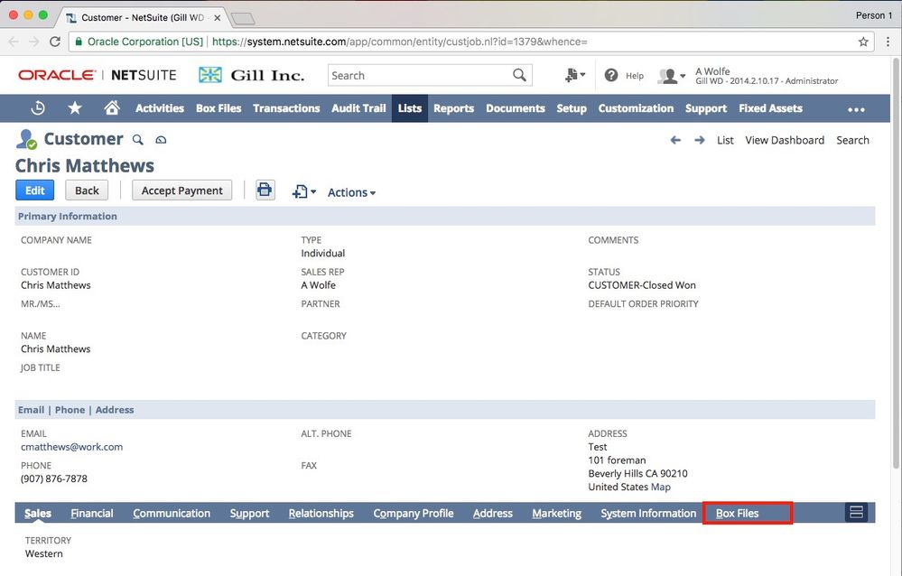Bookmark this page with the star
The height and width of the screenshot is (576, 902).
863,42
